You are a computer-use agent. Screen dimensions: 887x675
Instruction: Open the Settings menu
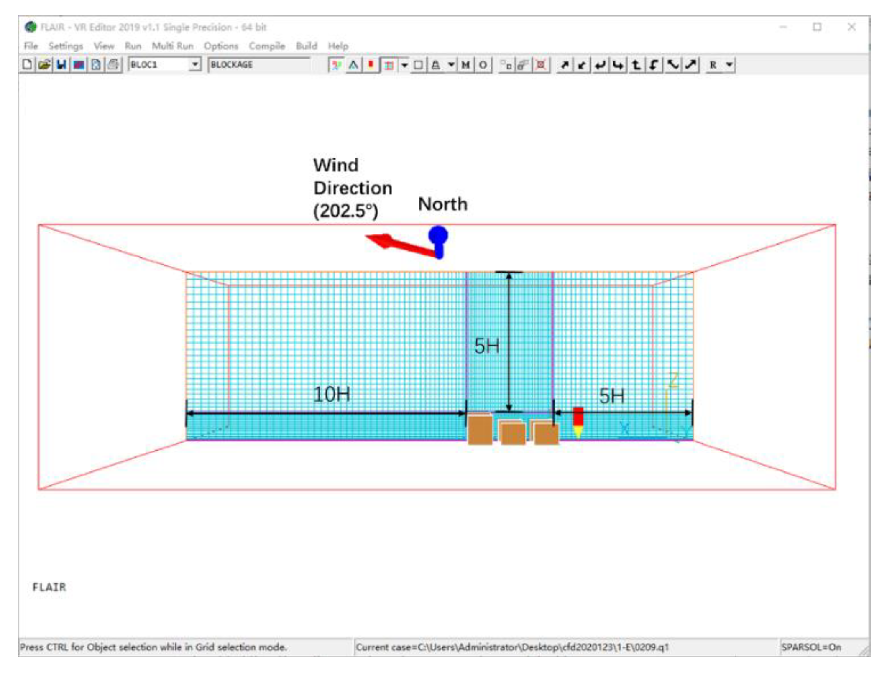click(x=66, y=46)
